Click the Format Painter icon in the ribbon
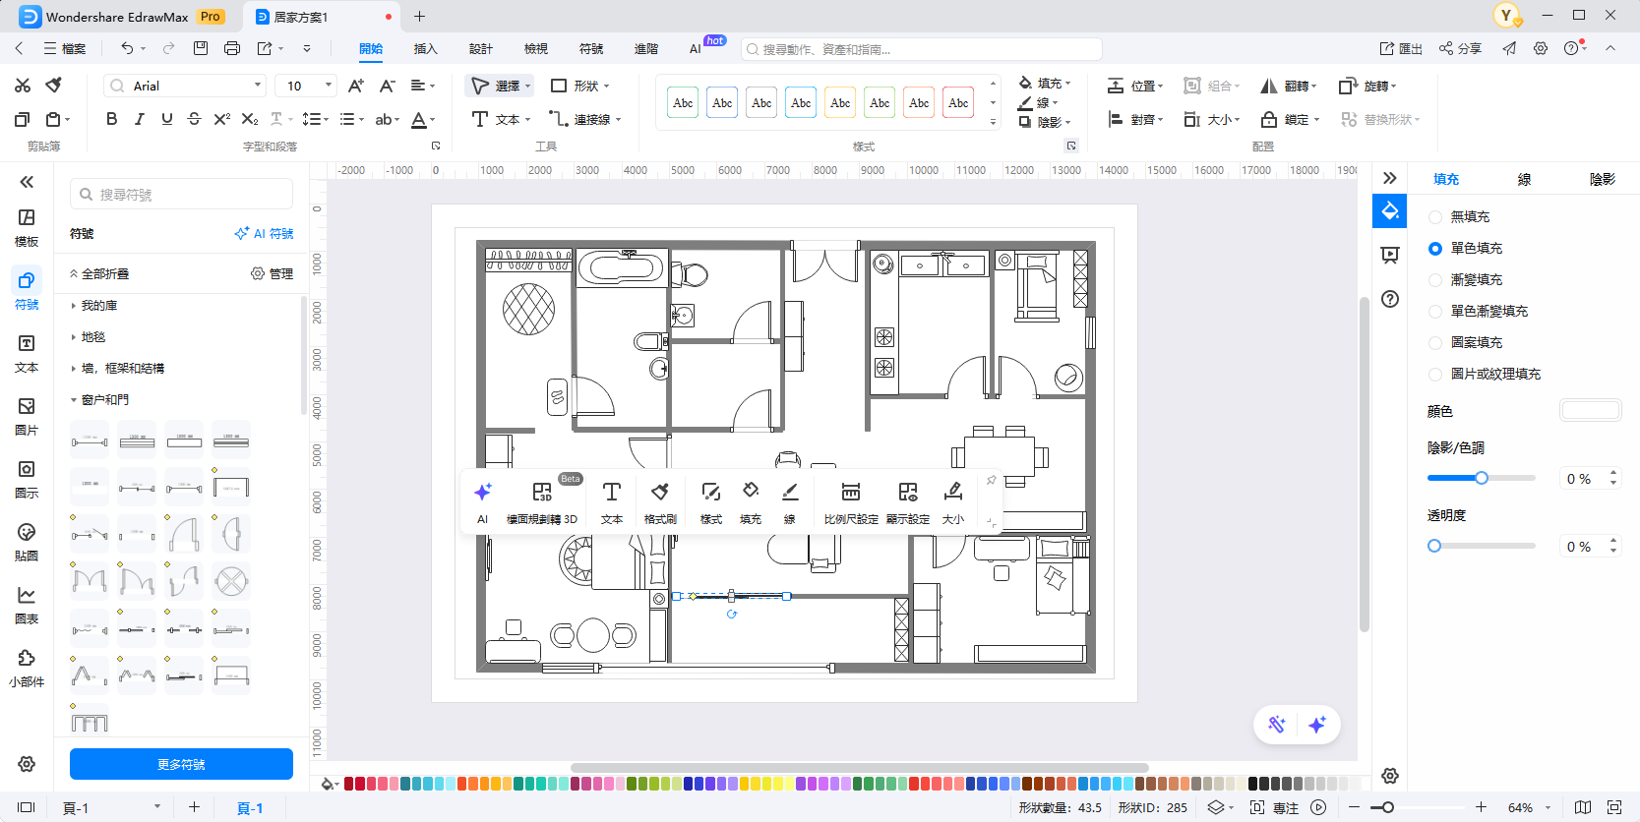 coord(54,86)
